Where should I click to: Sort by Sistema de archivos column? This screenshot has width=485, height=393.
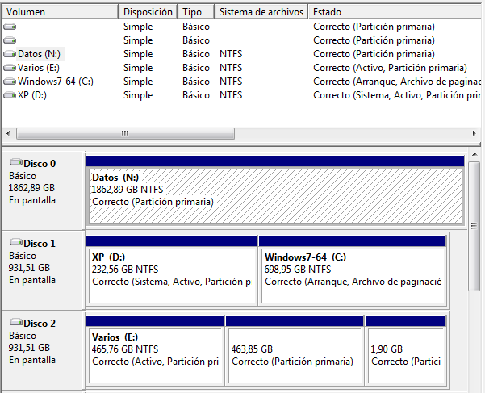point(261,12)
